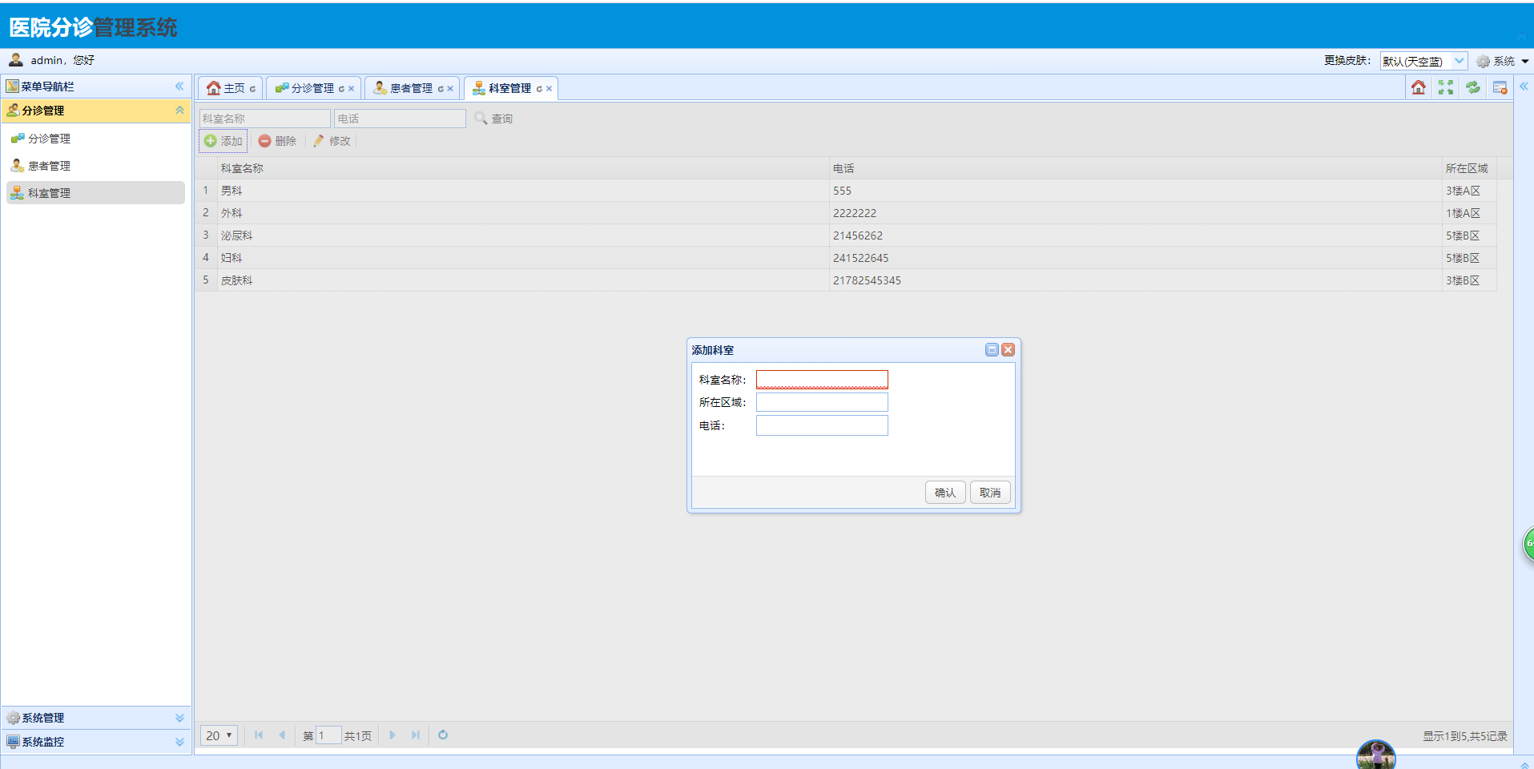Click the home icon in top-right toolbar
The height and width of the screenshot is (769, 1534).
pyautogui.click(x=1418, y=87)
